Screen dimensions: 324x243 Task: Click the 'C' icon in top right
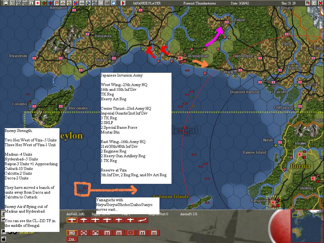314,3
